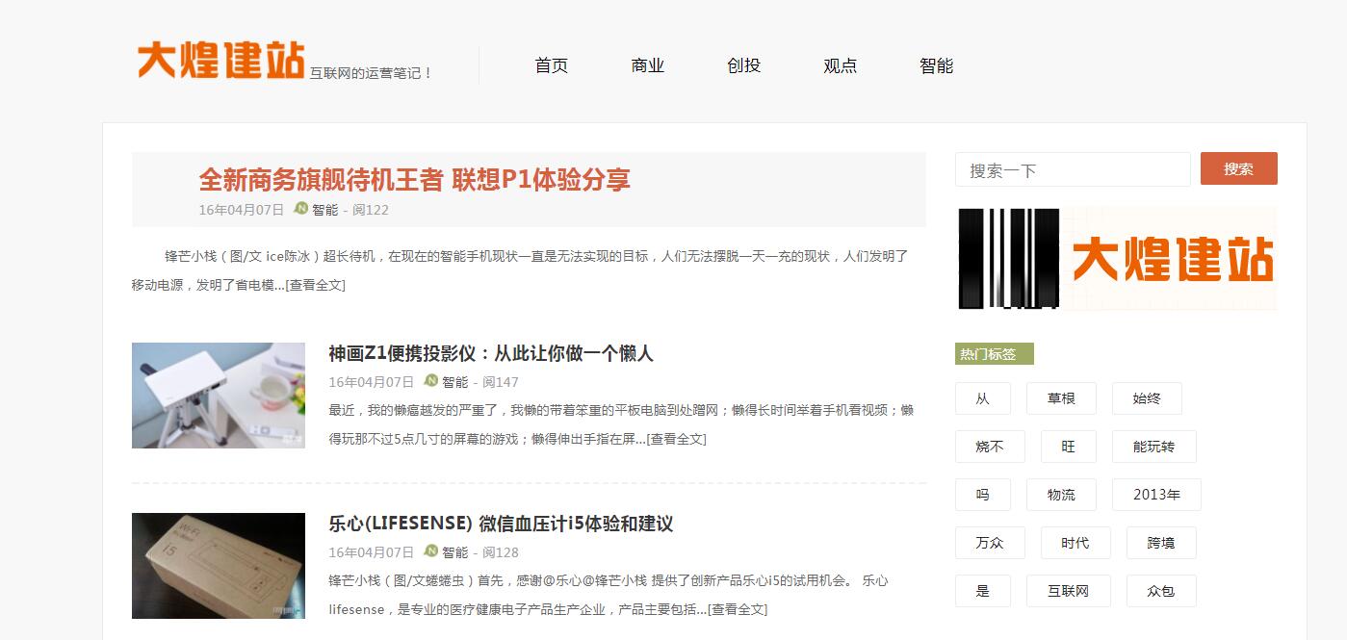Click 查看全文 of the 乐心 excerpt

click(x=738, y=609)
